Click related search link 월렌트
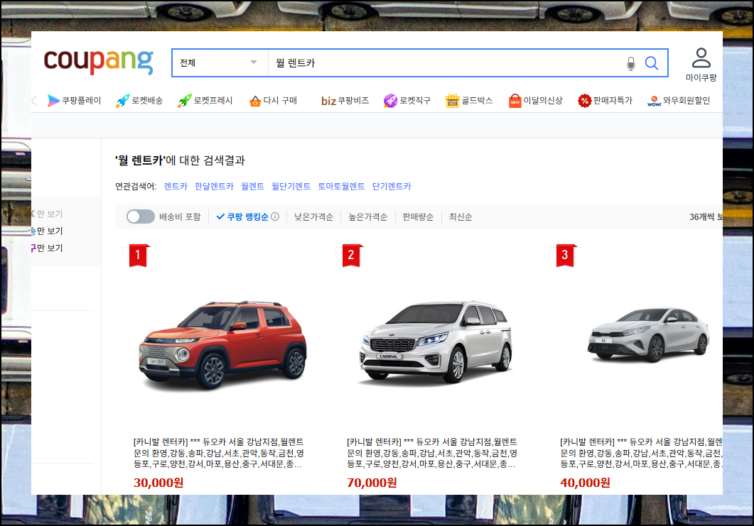Image resolution: width=754 pixels, height=526 pixels. point(252,187)
